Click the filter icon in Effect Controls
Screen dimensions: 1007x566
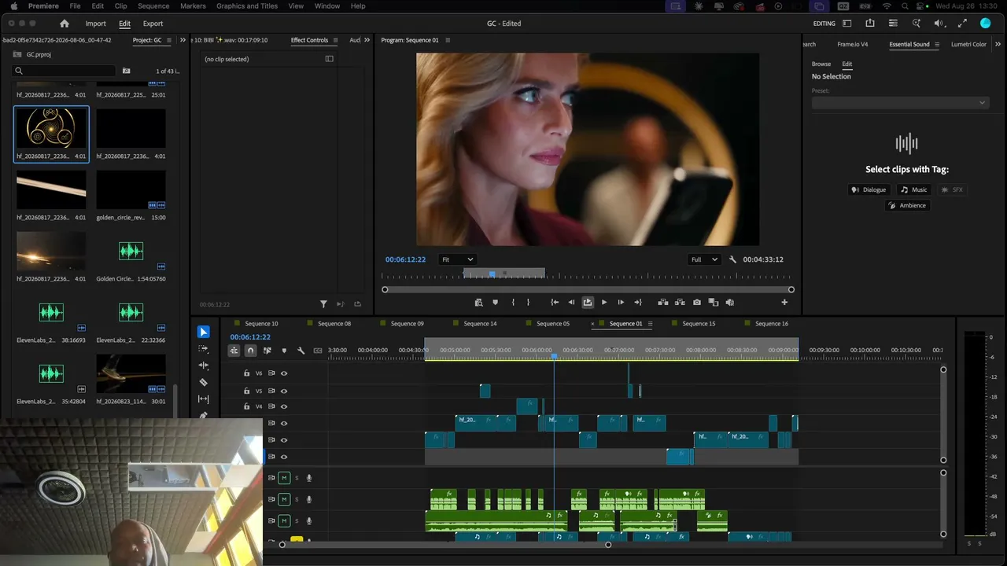point(323,304)
